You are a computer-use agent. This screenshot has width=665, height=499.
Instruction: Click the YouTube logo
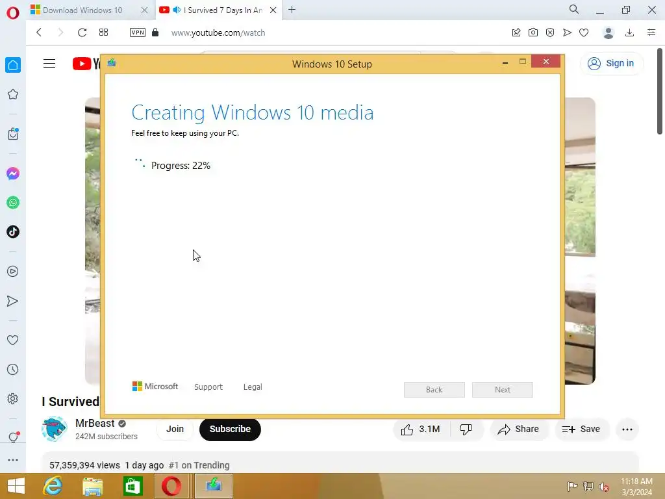(86, 64)
